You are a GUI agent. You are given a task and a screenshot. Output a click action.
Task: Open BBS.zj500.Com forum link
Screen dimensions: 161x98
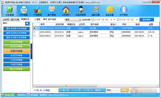click(54, 95)
